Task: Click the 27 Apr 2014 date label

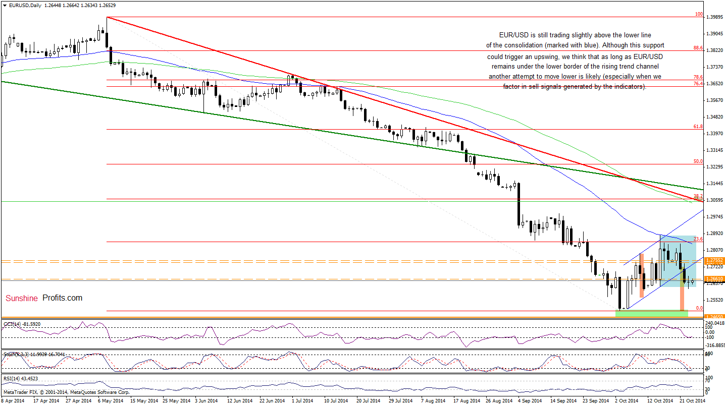Action: click(79, 400)
